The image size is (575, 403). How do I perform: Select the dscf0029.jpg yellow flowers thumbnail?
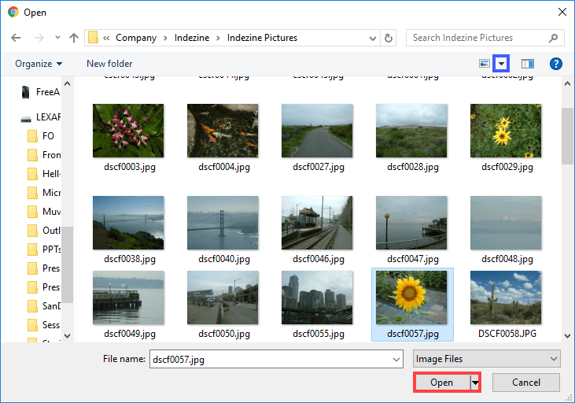click(506, 131)
